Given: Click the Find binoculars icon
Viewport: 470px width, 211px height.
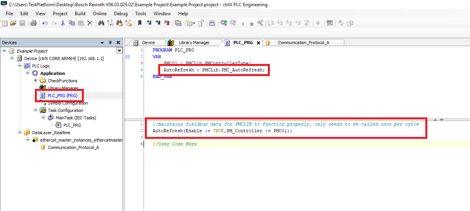Looking at the screenshot, I should tap(101, 23).
